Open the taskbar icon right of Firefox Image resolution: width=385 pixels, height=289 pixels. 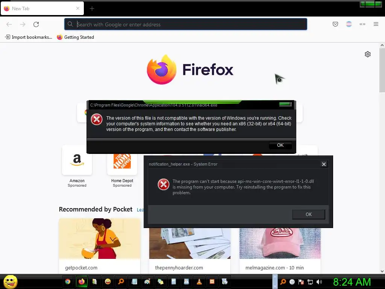94,281
